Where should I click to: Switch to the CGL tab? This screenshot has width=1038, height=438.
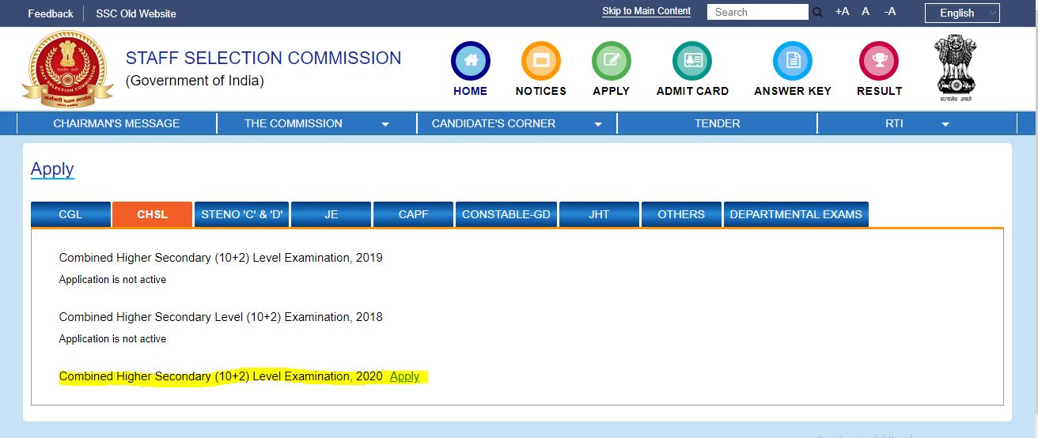[x=70, y=214]
